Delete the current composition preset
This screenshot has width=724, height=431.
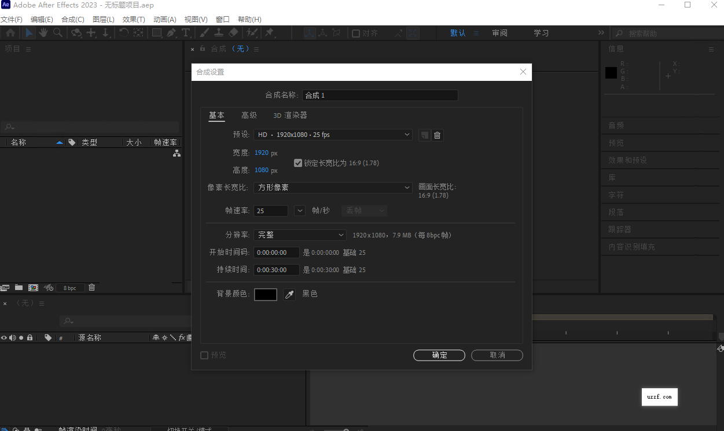437,135
